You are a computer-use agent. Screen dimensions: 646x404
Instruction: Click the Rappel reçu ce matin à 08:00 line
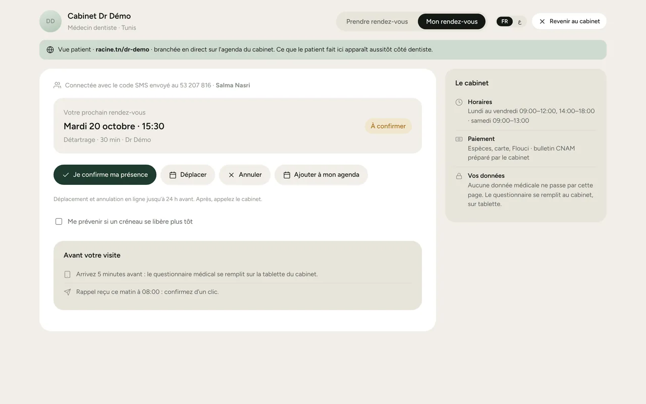coord(147,292)
